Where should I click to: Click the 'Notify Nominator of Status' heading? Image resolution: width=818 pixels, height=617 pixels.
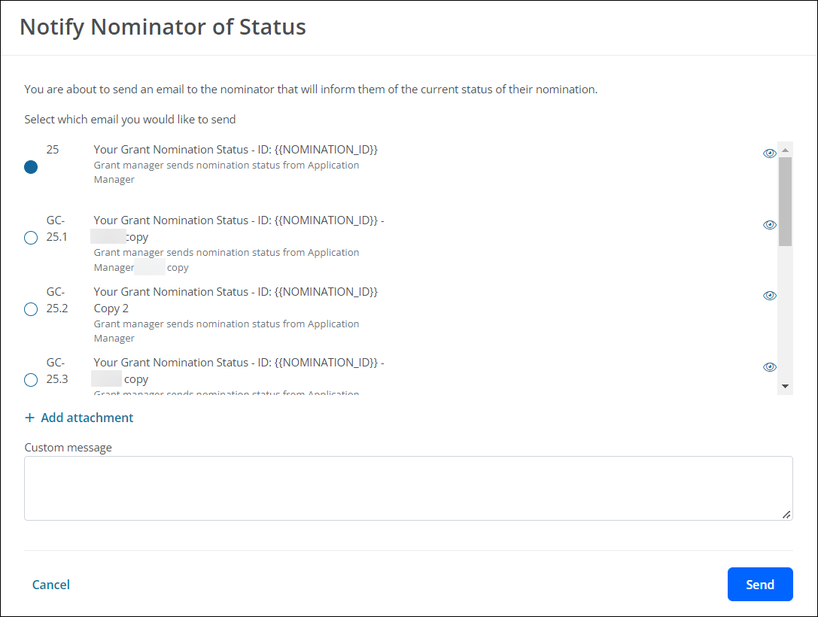click(163, 27)
